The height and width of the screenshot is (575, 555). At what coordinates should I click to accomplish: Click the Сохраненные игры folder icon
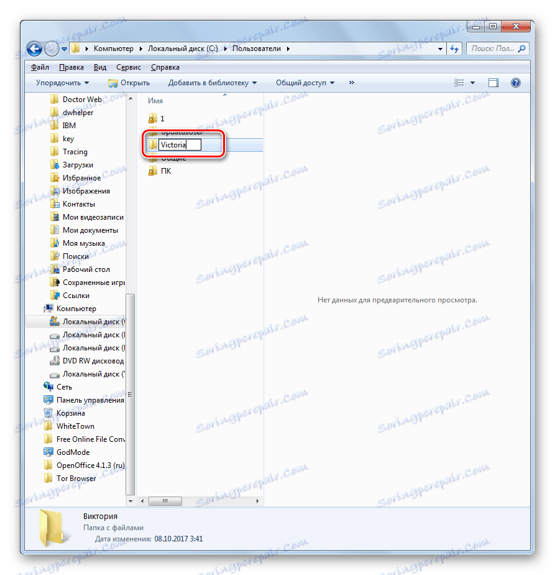point(55,283)
